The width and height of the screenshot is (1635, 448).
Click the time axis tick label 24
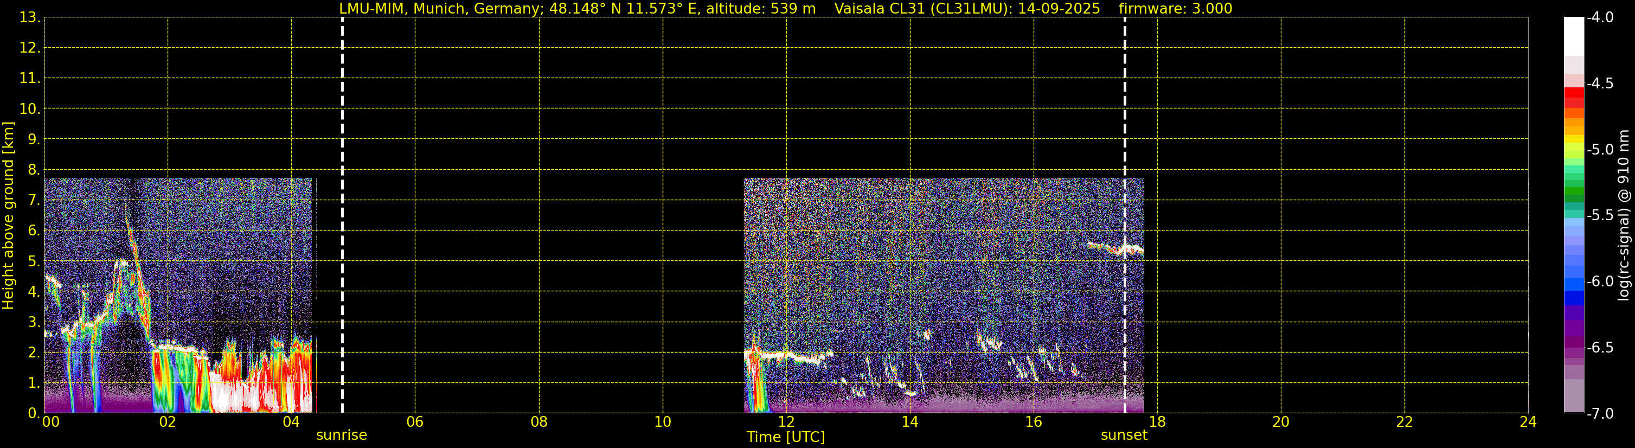click(1528, 422)
